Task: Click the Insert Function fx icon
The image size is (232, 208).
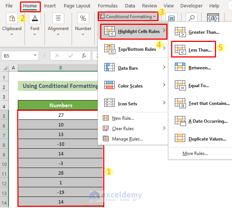Action: 84,56
